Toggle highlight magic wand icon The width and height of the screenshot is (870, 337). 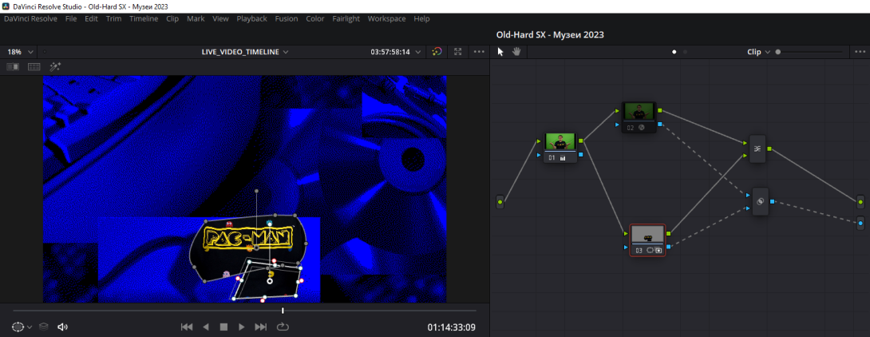click(x=55, y=66)
